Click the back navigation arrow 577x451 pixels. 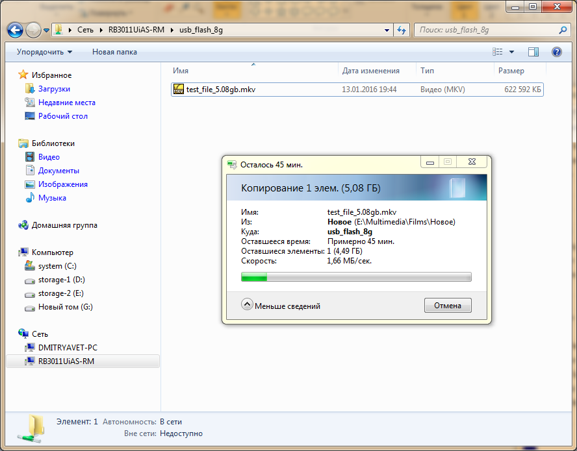click(x=15, y=30)
